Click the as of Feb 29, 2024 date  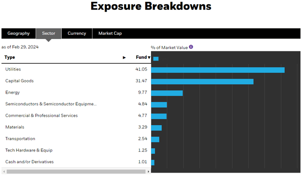(x=20, y=47)
